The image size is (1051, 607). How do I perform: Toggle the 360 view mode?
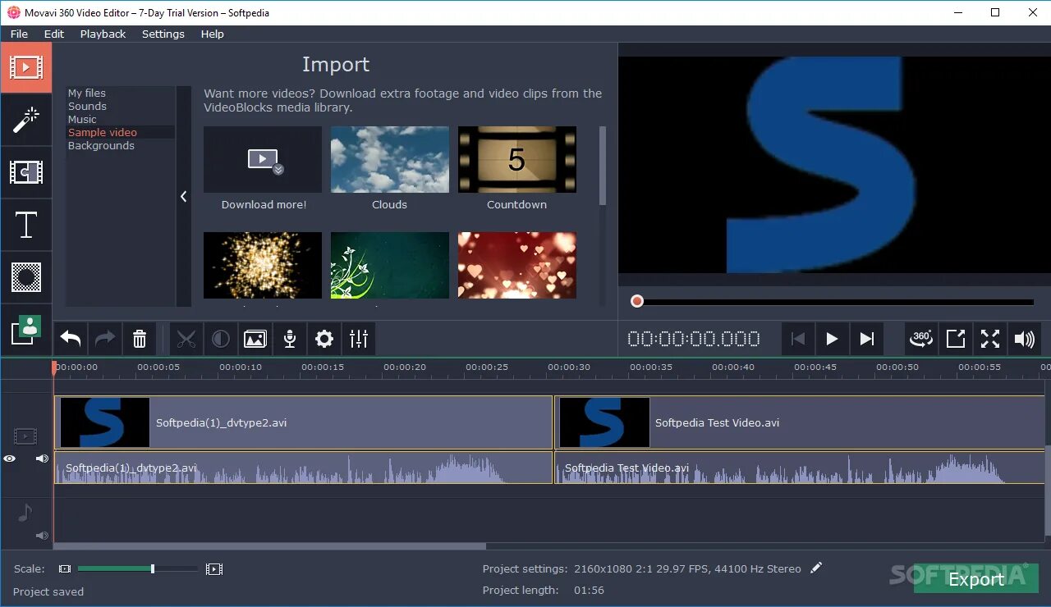[921, 339]
